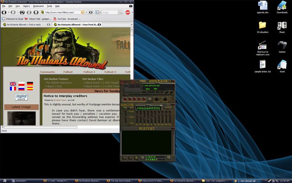Viewport: 292px width, 183px height.
Task: Open the Downloads desktop shortcut
Action: click(x=282, y=7)
